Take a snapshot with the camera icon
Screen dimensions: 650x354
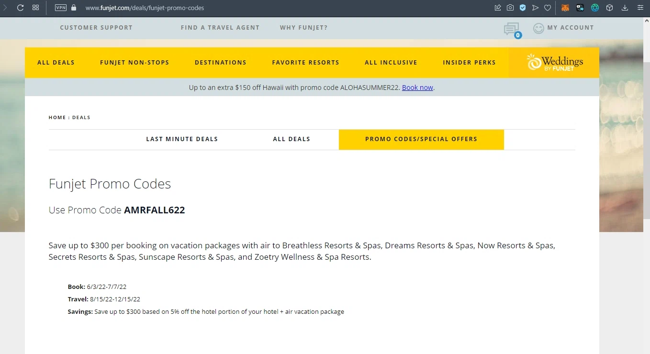[510, 8]
